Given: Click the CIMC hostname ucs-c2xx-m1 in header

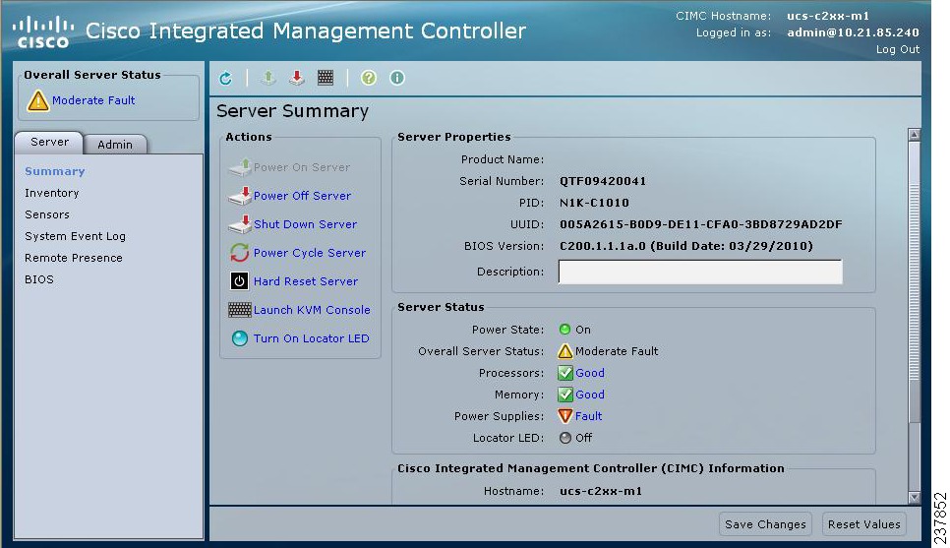Looking at the screenshot, I should click(x=828, y=17).
